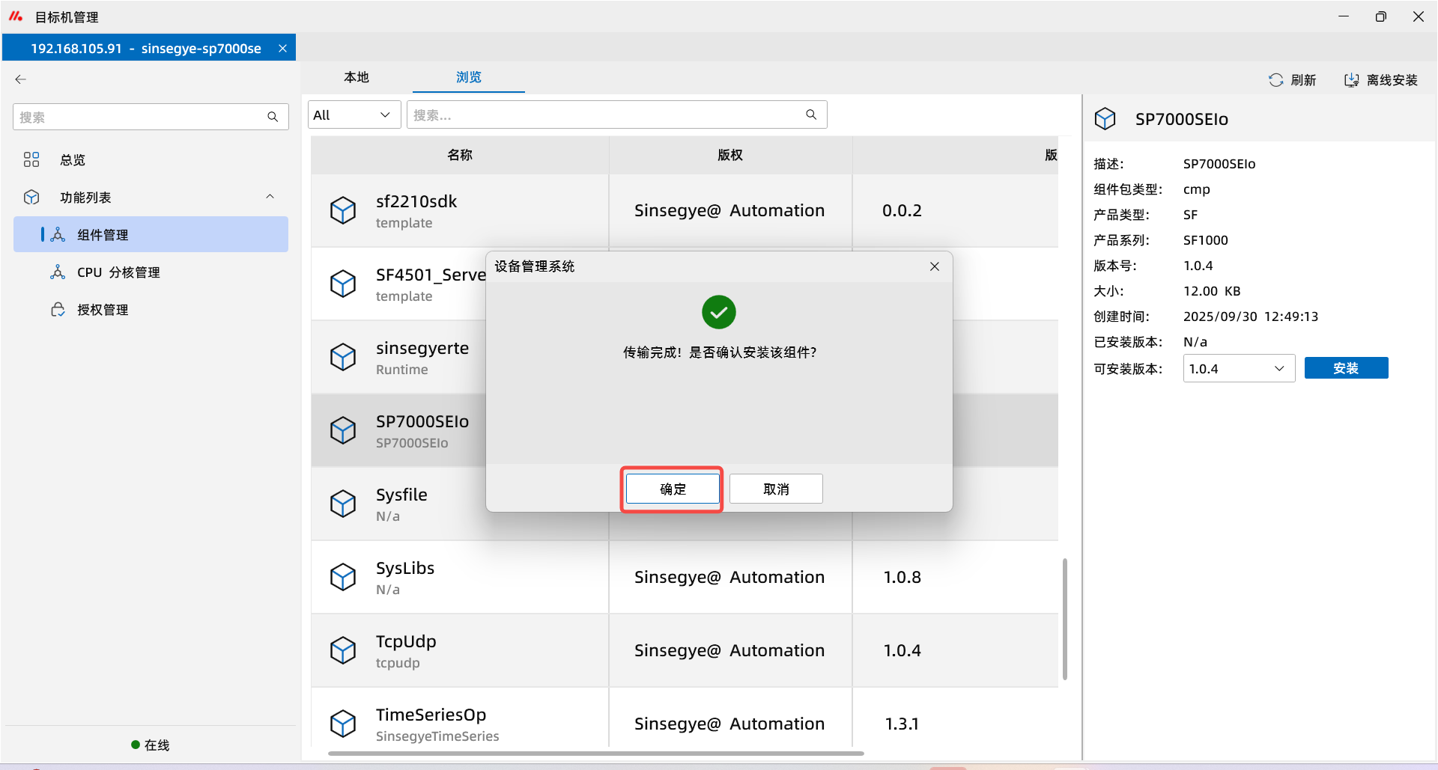Click the vertical scrollbar of component list
Image resolution: width=1438 pixels, height=770 pixels.
(1064, 619)
